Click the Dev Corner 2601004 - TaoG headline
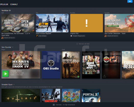This screenshot has width=134, height=107. 115,33
